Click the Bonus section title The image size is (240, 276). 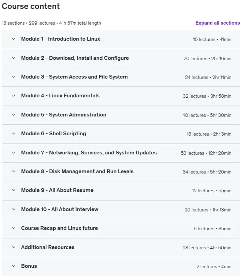coord(29,266)
